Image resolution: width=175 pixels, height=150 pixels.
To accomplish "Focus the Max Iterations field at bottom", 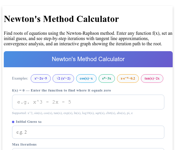I will click(x=88, y=149).
